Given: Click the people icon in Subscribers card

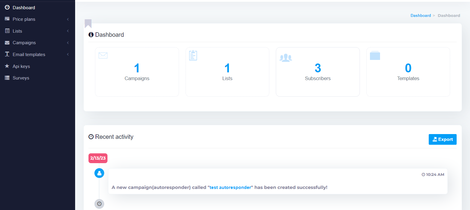Looking at the screenshot, I should (x=286, y=58).
